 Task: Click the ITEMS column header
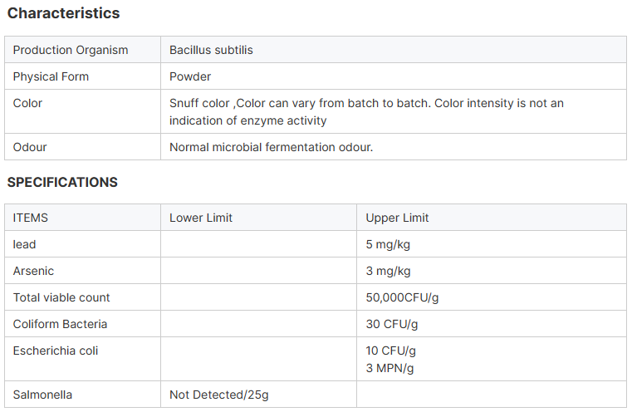pyautogui.click(x=31, y=218)
